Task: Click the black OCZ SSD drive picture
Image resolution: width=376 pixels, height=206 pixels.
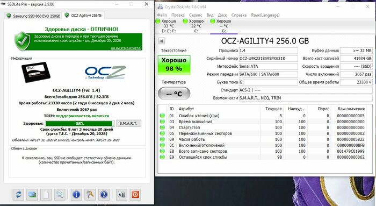Action: click(x=36, y=72)
